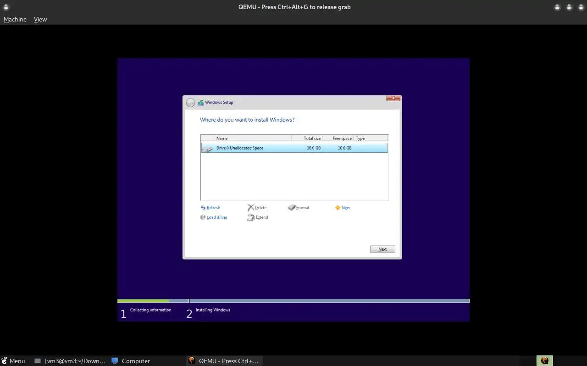
Task: Click the Computer icon in the taskbar
Action: pos(115,361)
